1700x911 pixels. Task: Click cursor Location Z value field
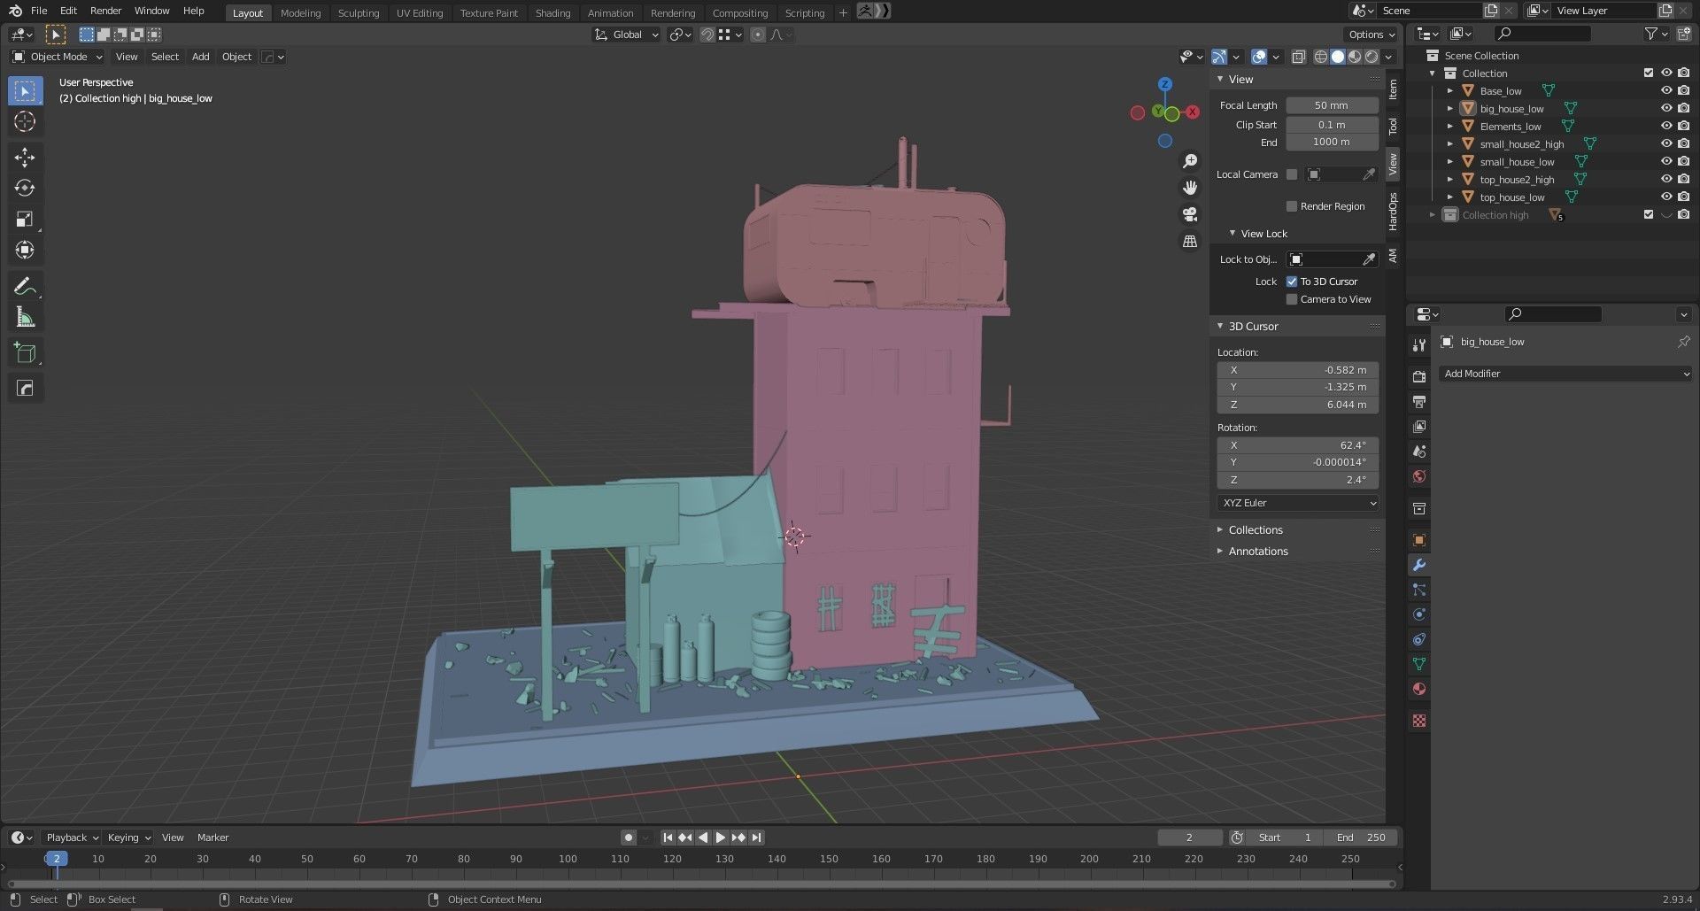pyautogui.click(x=1297, y=405)
